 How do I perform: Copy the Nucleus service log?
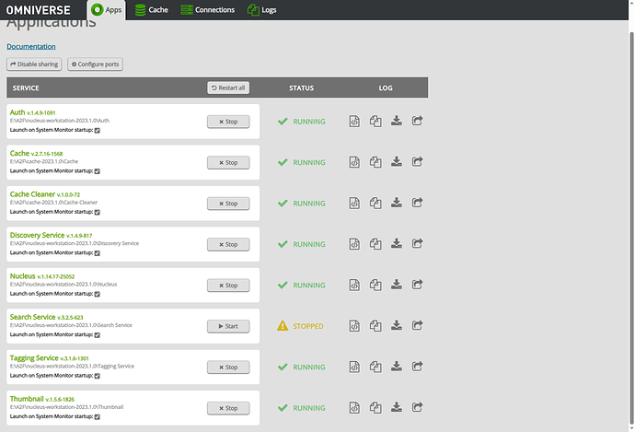[375, 285]
